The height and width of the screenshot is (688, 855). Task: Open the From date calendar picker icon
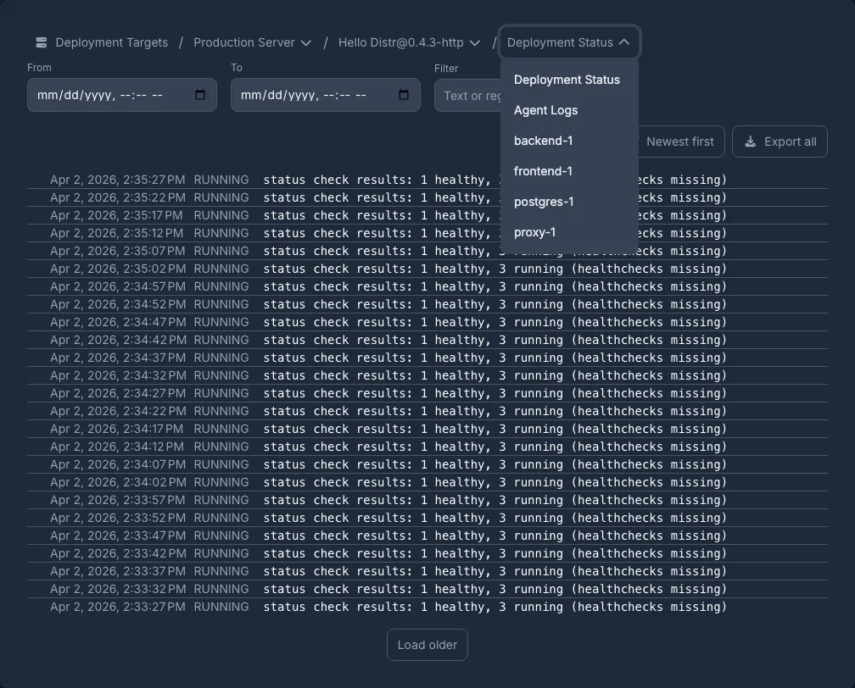tap(200, 95)
